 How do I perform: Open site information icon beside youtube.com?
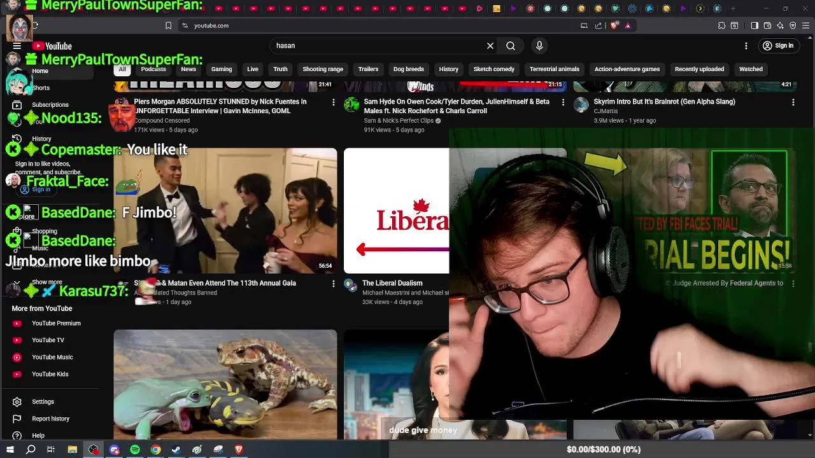[x=185, y=25]
